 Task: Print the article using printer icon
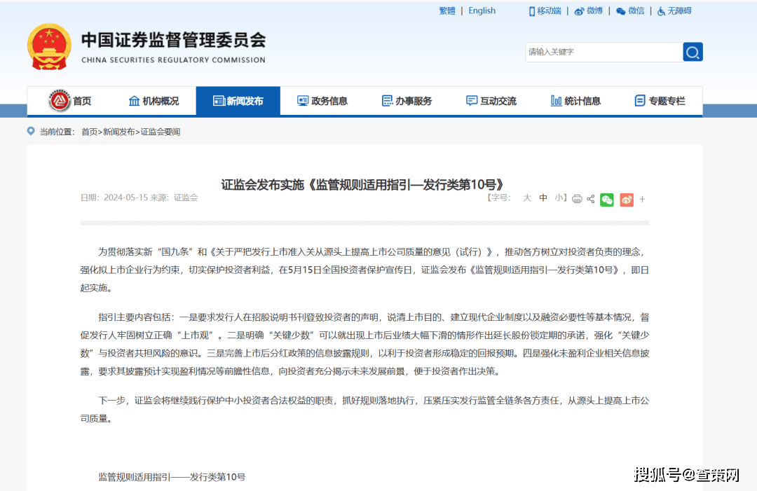(577, 199)
